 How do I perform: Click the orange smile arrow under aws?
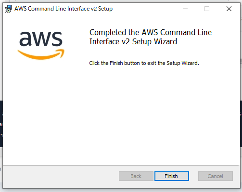click(41, 54)
